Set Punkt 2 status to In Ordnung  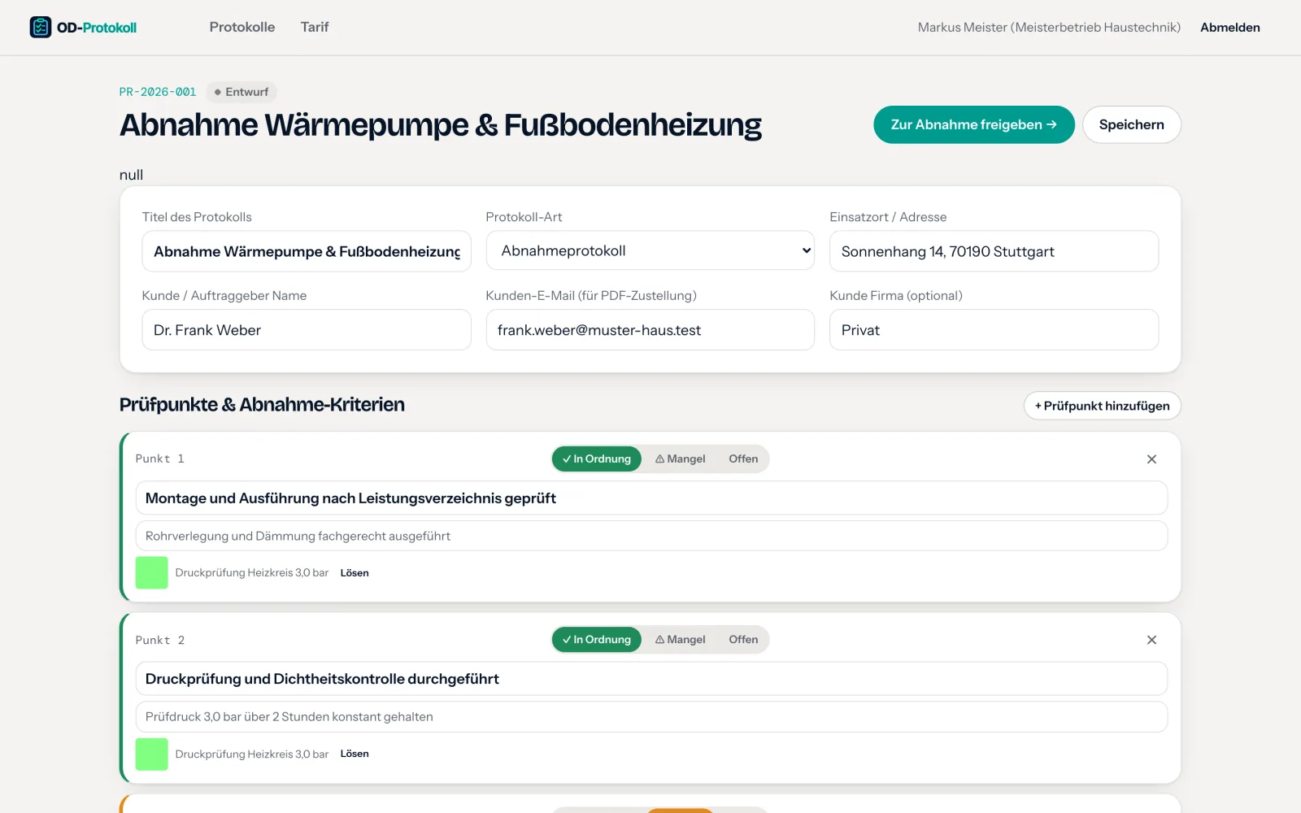tap(597, 640)
